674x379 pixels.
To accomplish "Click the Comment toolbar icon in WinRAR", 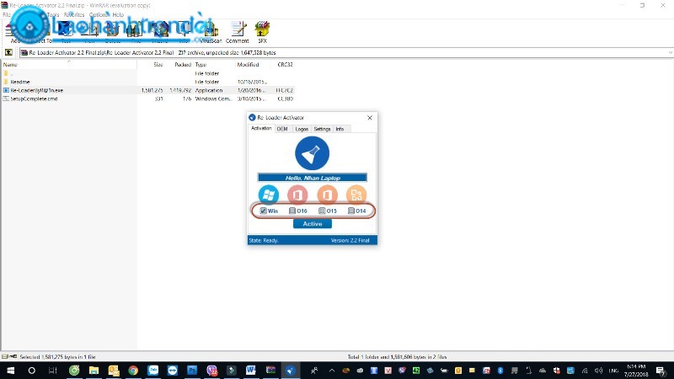I will coord(238,32).
